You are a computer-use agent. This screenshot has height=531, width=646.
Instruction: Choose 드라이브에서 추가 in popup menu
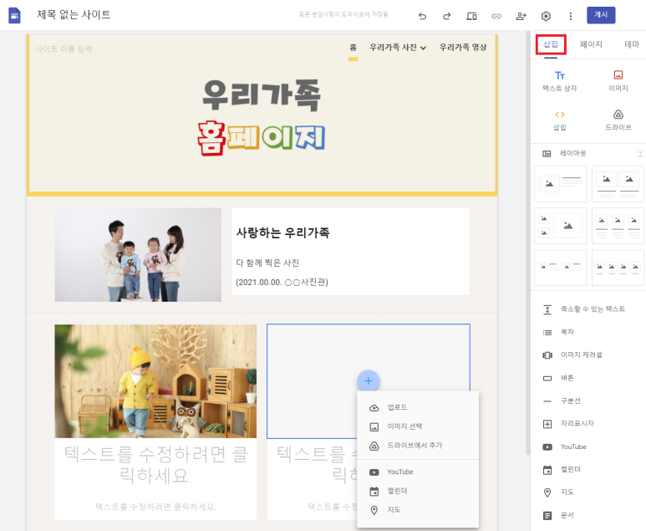(x=418, y=446)
